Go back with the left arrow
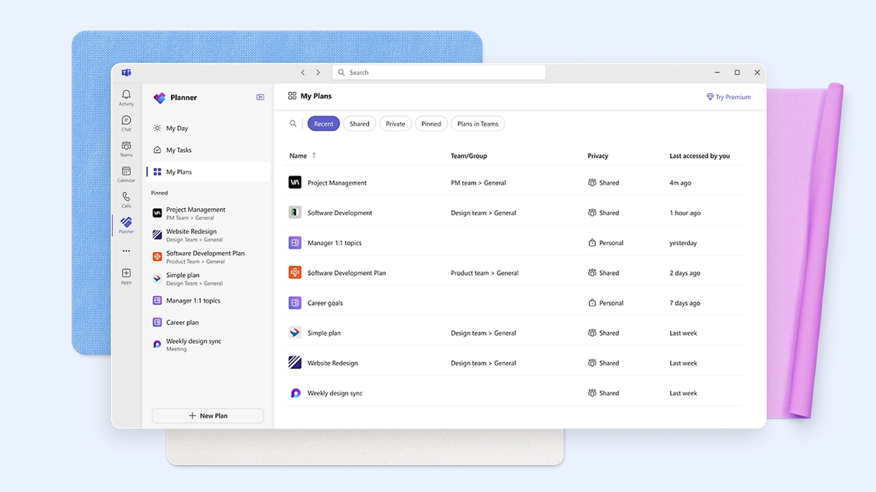This screenshot has width=876, height=492. point(303,72)
